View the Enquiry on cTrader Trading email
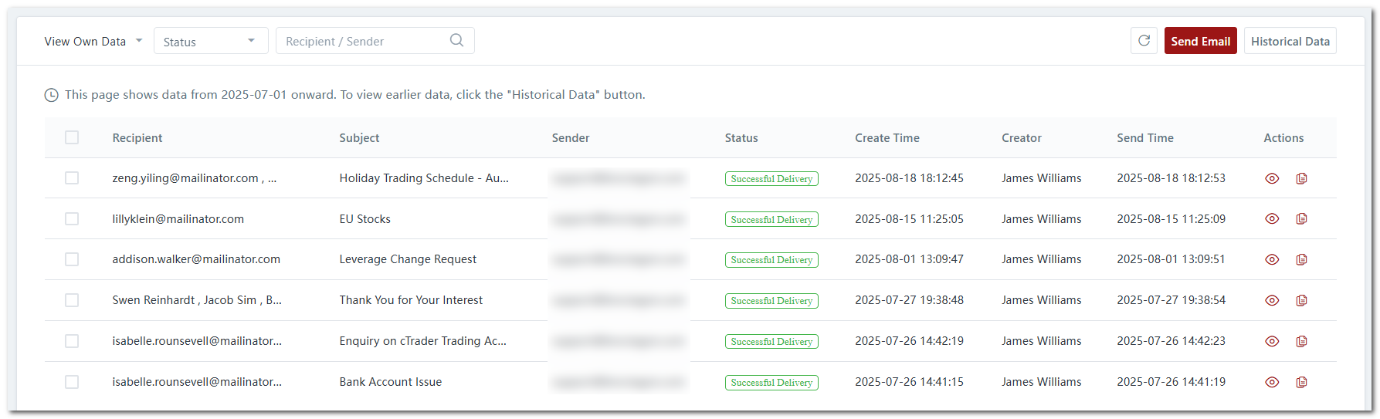 1272,341
